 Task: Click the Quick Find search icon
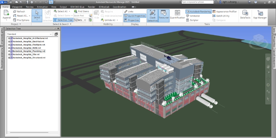coord(90,16)
